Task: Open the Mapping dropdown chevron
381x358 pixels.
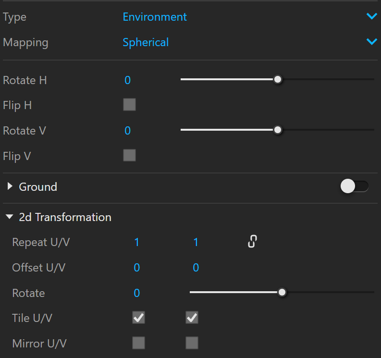Action: point(372,41)
